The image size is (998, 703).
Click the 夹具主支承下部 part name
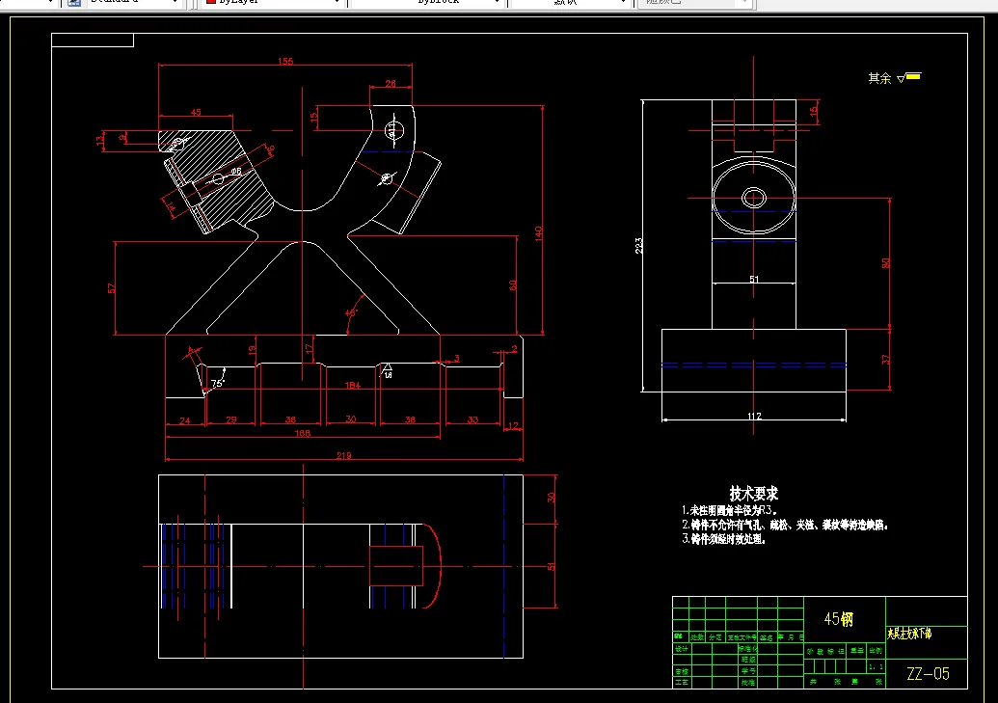909,634
